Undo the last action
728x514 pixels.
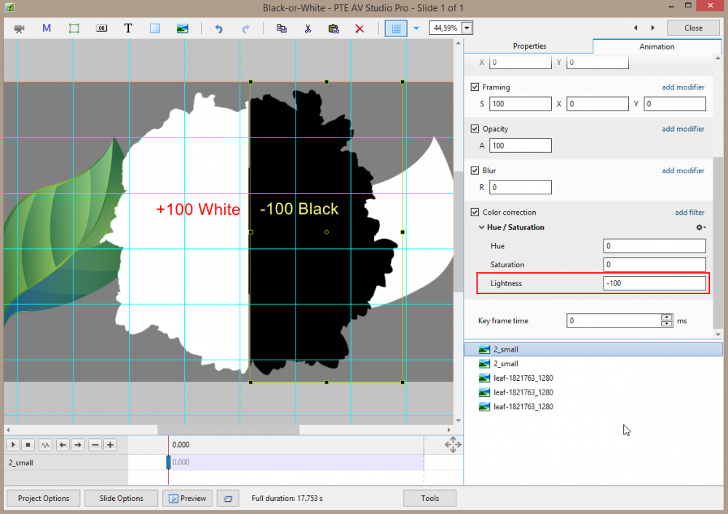click(x=218, y=28)
